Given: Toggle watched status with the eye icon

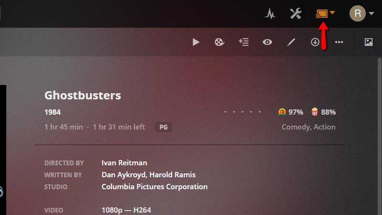Looking at the screenshot, I should pyautogui.click(x=267, y=42).
